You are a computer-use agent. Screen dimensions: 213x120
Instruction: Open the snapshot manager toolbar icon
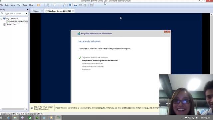pos(64,5)
